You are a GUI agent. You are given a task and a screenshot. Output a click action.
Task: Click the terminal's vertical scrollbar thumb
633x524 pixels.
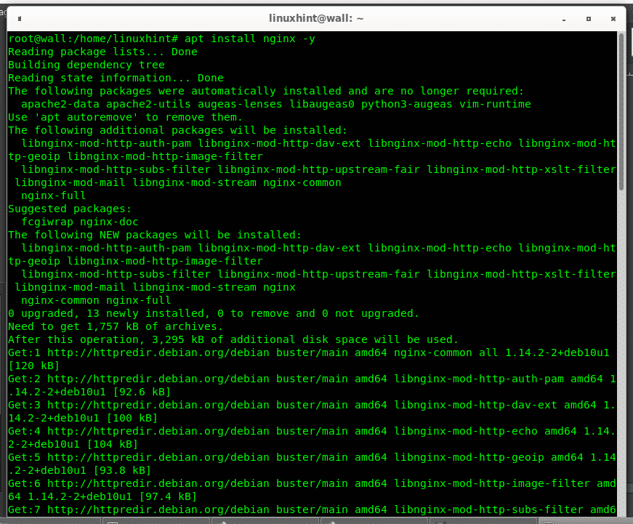click(x=621, y=112)
